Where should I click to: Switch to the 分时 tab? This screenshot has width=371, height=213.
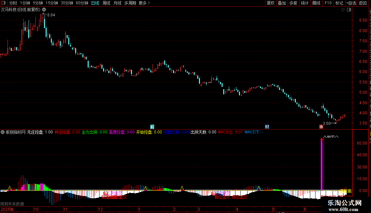[x=13, y=3]
